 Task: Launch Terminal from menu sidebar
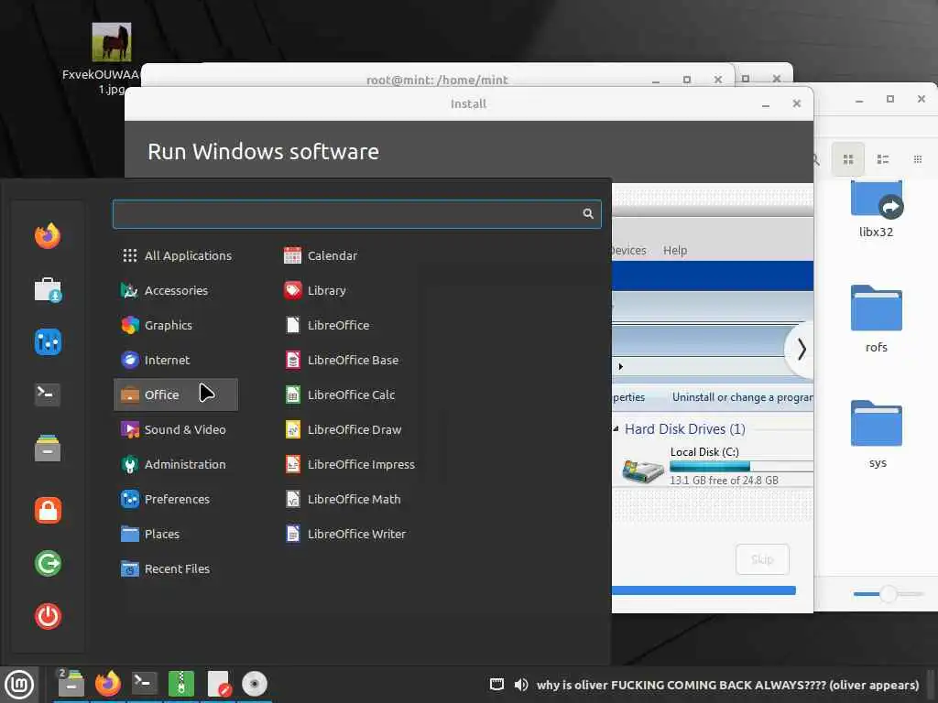(x=48, y=395)
